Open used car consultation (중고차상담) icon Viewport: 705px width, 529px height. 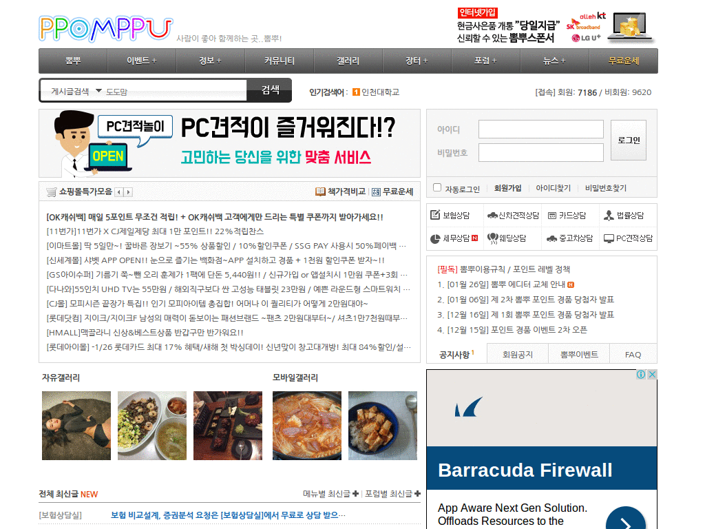click(x=551, y=238)
